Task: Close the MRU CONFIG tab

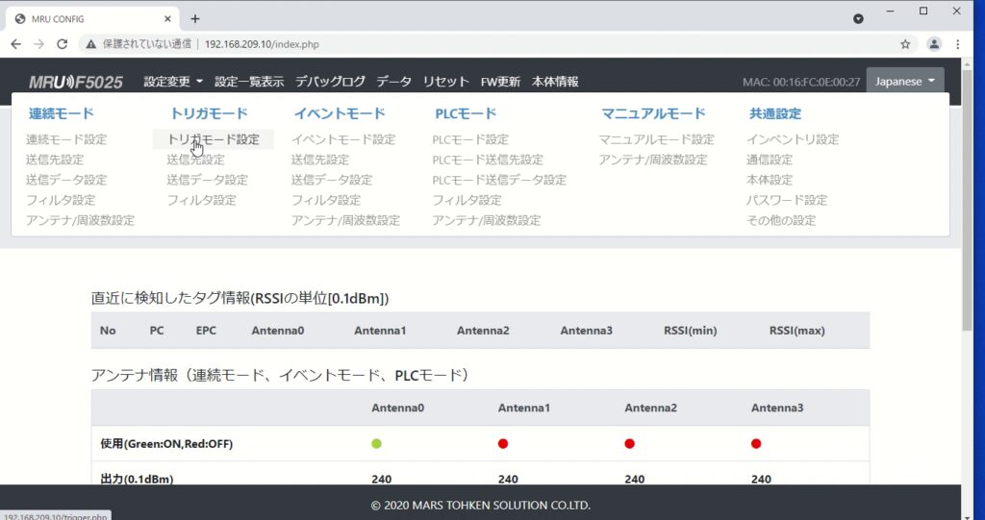Action: (x=167, y=19)
